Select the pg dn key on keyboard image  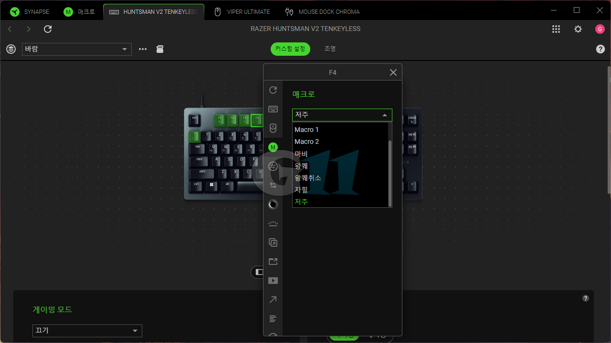412,149
